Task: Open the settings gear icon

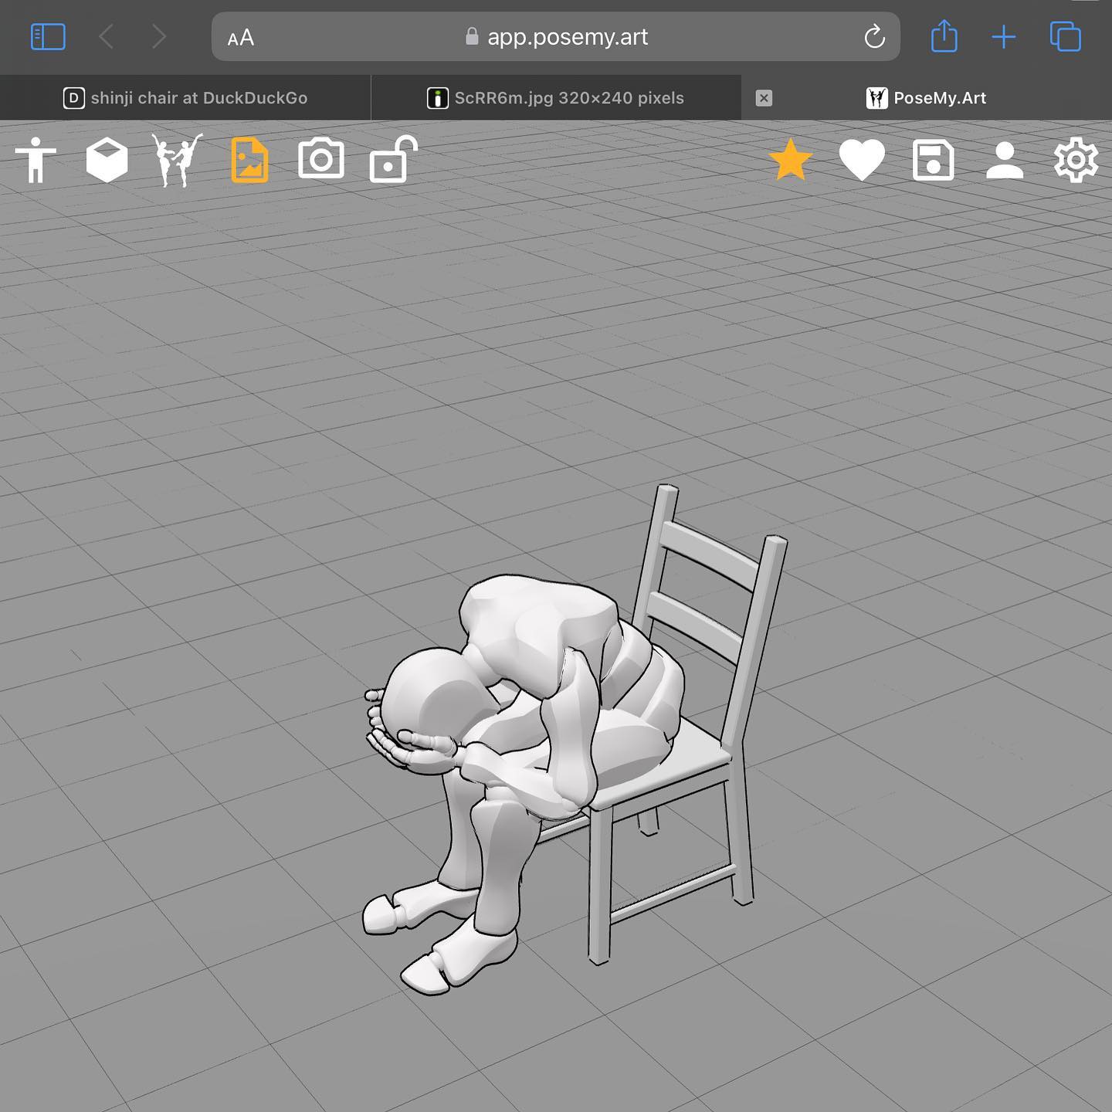Action: click(1076, 160)
